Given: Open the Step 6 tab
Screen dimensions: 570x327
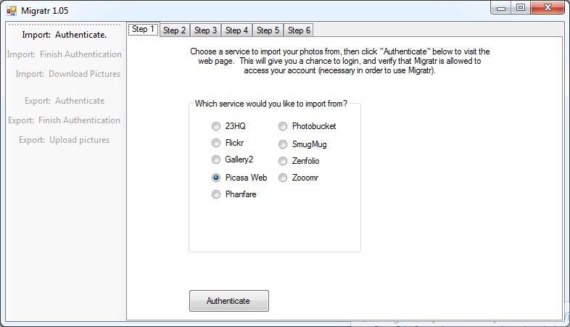Looking at the screenshot, I should click(299, 30).
